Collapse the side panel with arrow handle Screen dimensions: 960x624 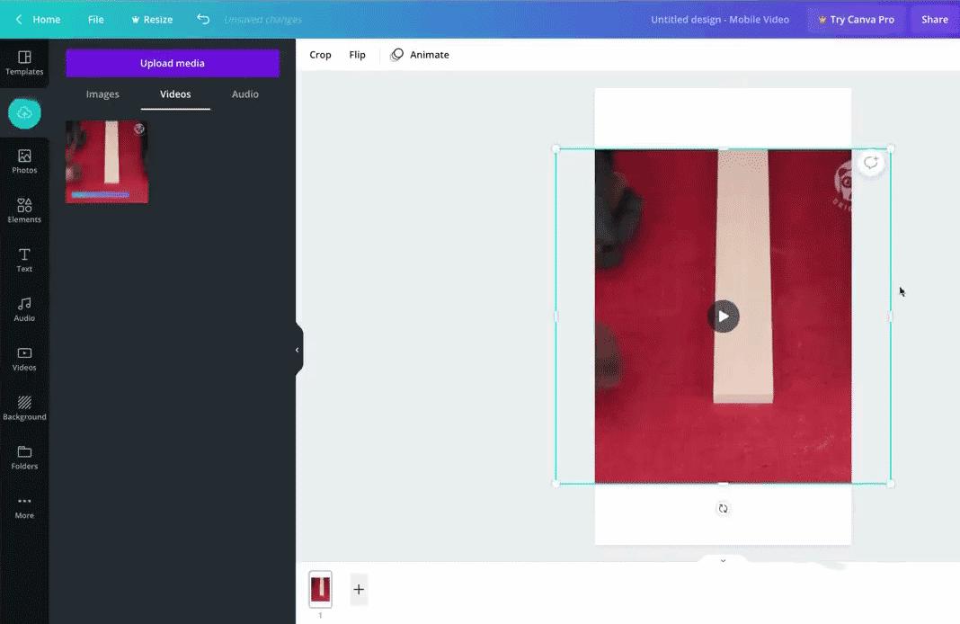(298, 350)
